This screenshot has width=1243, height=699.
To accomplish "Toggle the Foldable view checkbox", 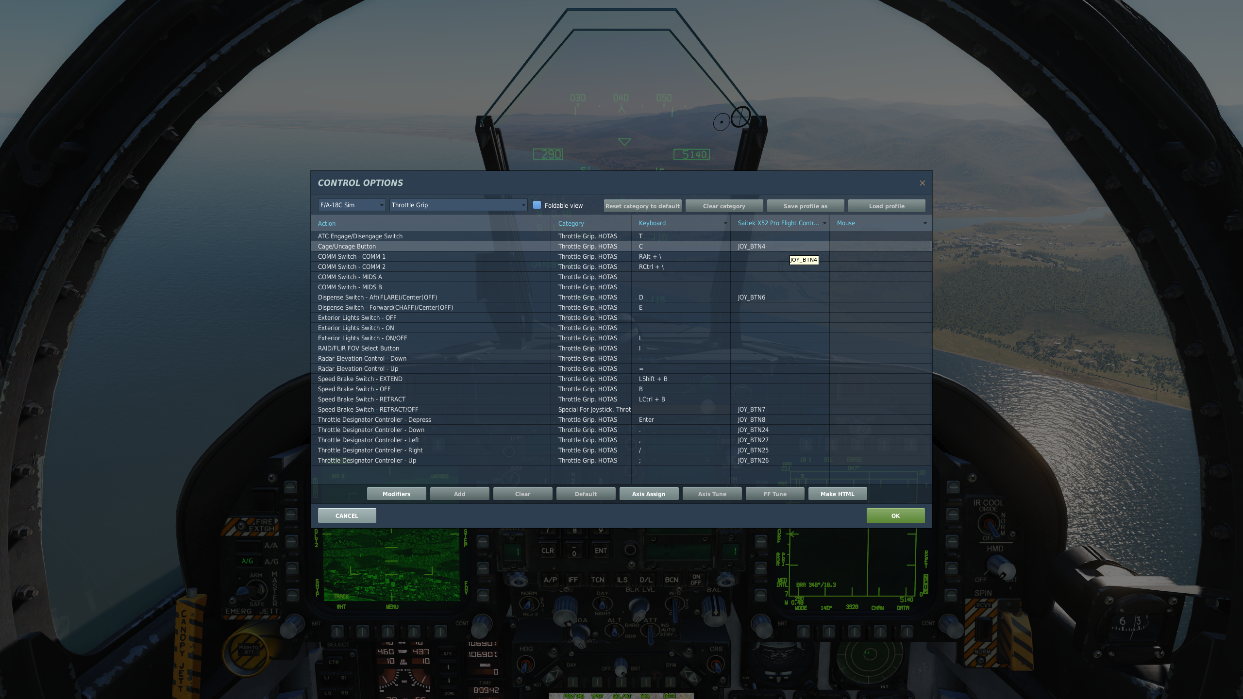I will coord(537,205).
